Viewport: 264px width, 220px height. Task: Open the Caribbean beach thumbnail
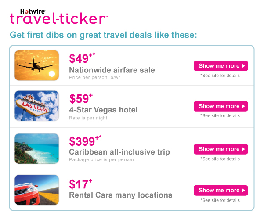point(36,149)
